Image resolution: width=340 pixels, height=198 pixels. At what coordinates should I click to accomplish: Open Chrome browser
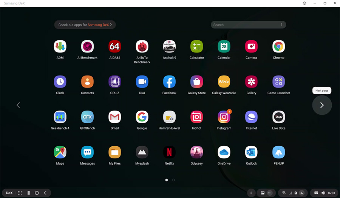pyautogui.click(x=279, y=46)
